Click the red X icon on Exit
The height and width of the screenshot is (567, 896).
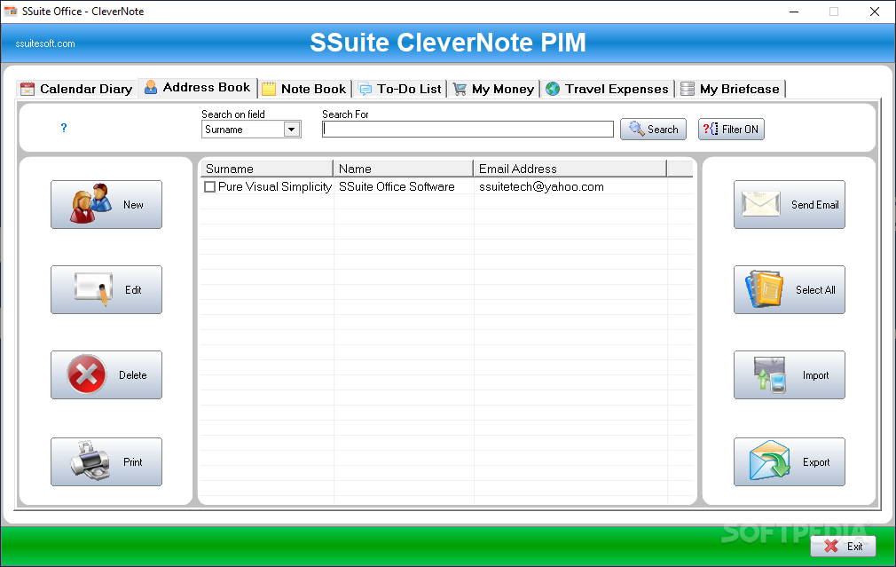[831, 546]
